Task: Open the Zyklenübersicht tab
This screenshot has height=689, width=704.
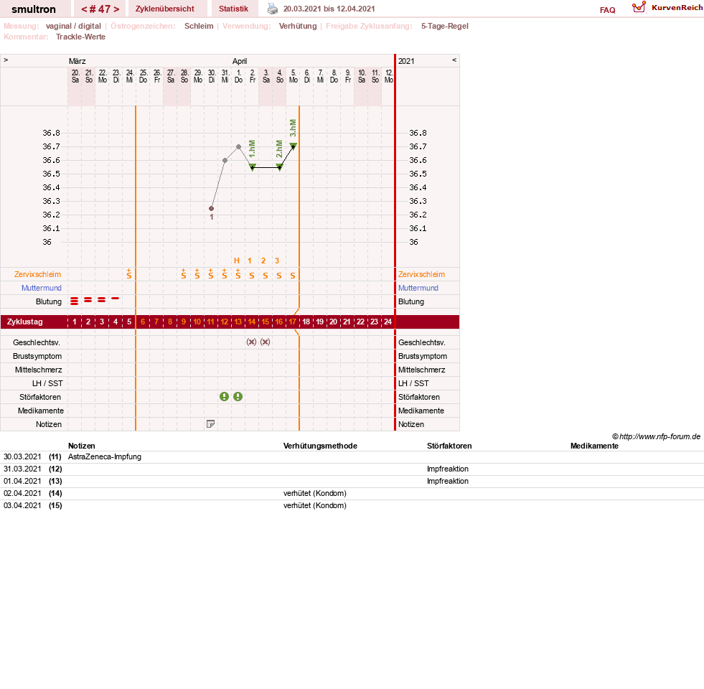Action: 165,9
